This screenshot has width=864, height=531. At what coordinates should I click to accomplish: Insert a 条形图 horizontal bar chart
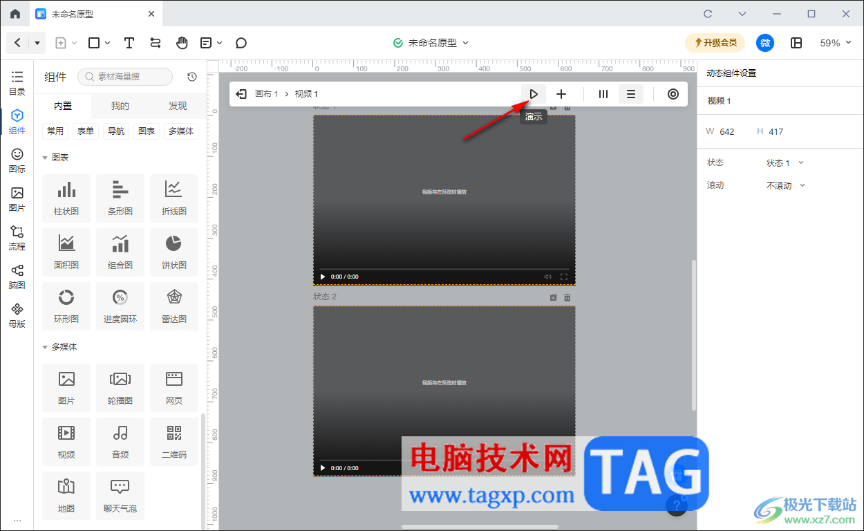[x=120, y=198]
